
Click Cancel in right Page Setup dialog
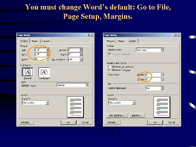point(172,122)
